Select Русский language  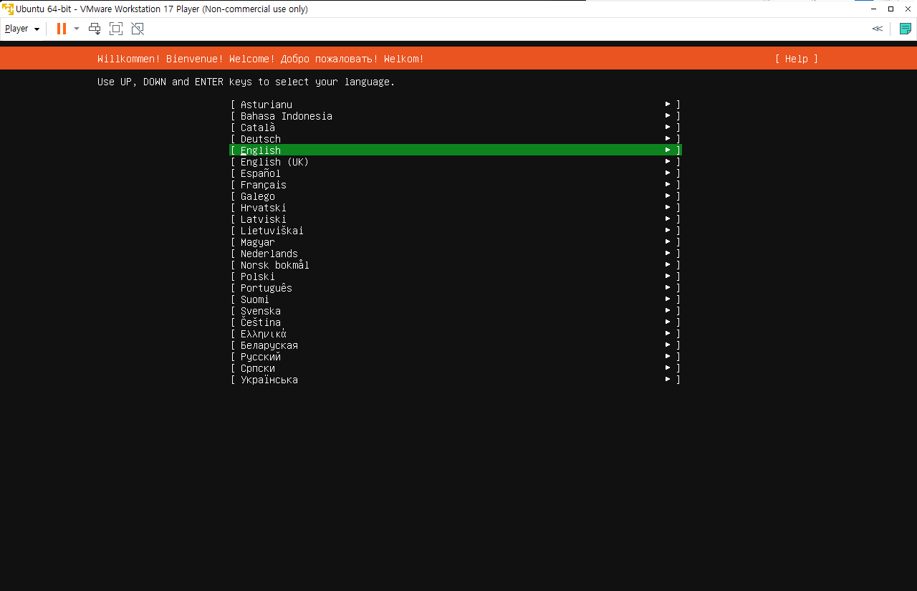tap(456, 357)
